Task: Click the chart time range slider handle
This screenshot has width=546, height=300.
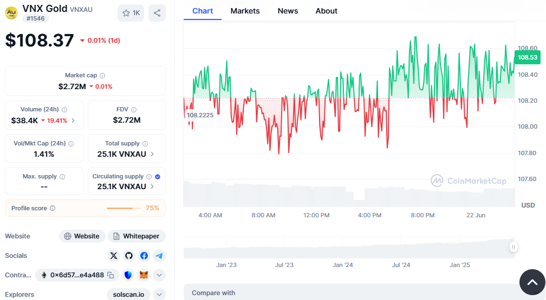Action: [513, 247]
